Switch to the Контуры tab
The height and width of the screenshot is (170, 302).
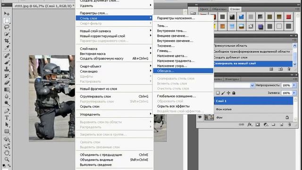232,79
